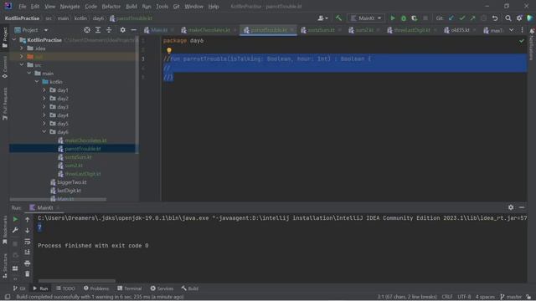Click the wrench icon in Run panel
The image size is (536, 301).
[x=15, y=231]
